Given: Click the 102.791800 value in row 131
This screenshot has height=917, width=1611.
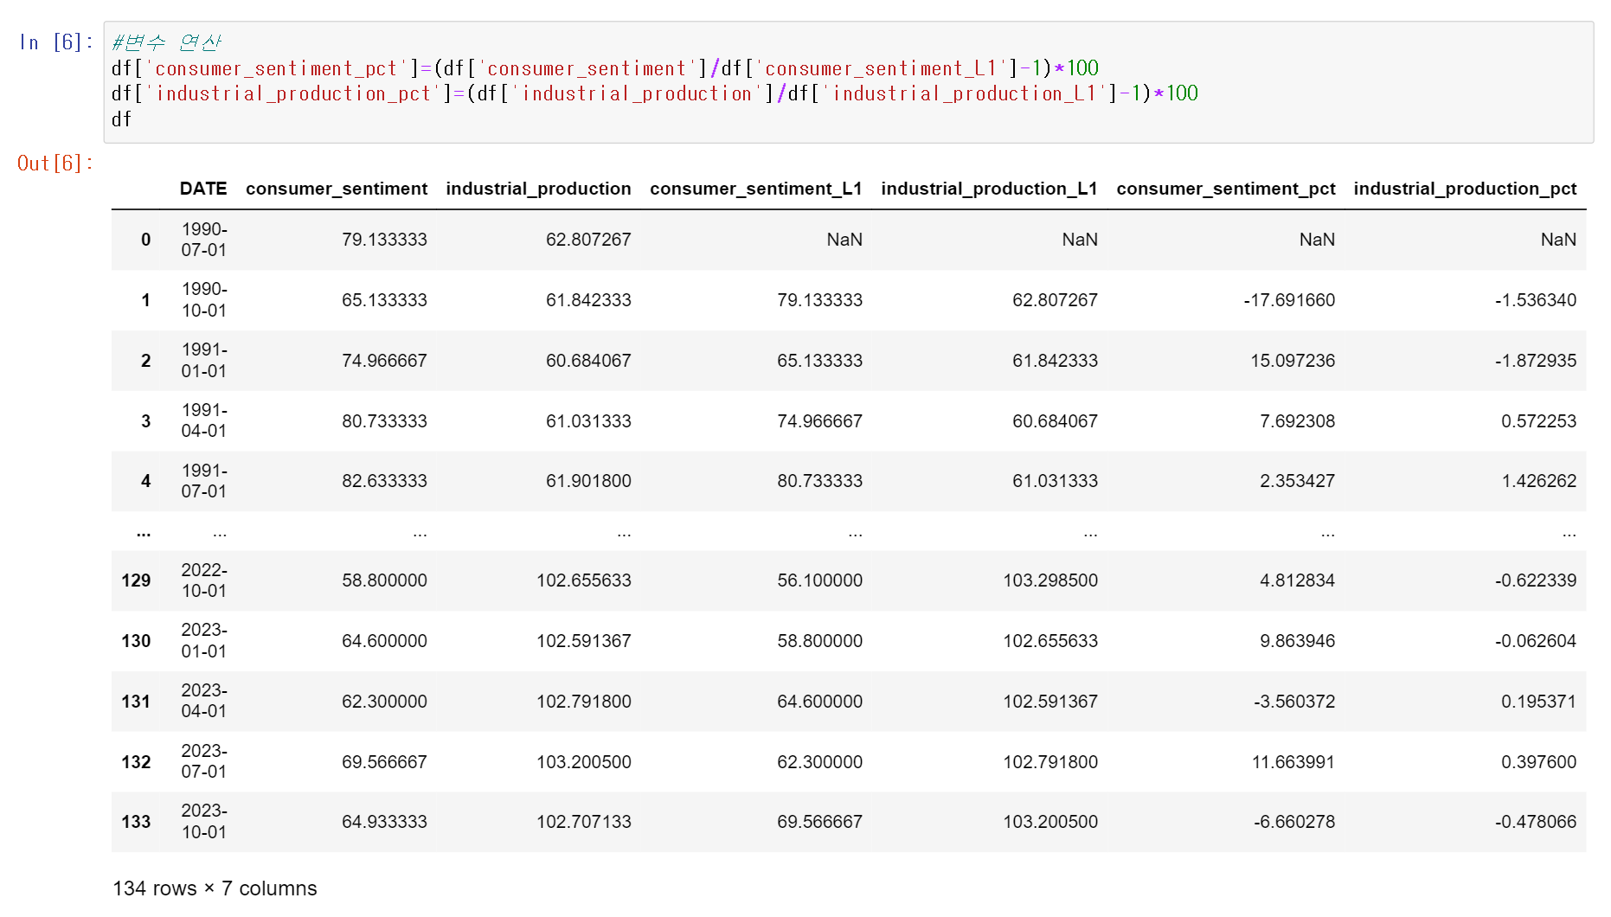Looking at the screenshot, I should (x=583, y=702).
